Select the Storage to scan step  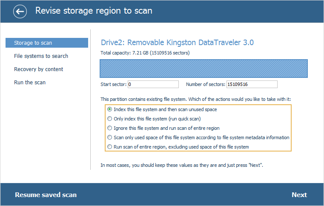pos(46,43)
